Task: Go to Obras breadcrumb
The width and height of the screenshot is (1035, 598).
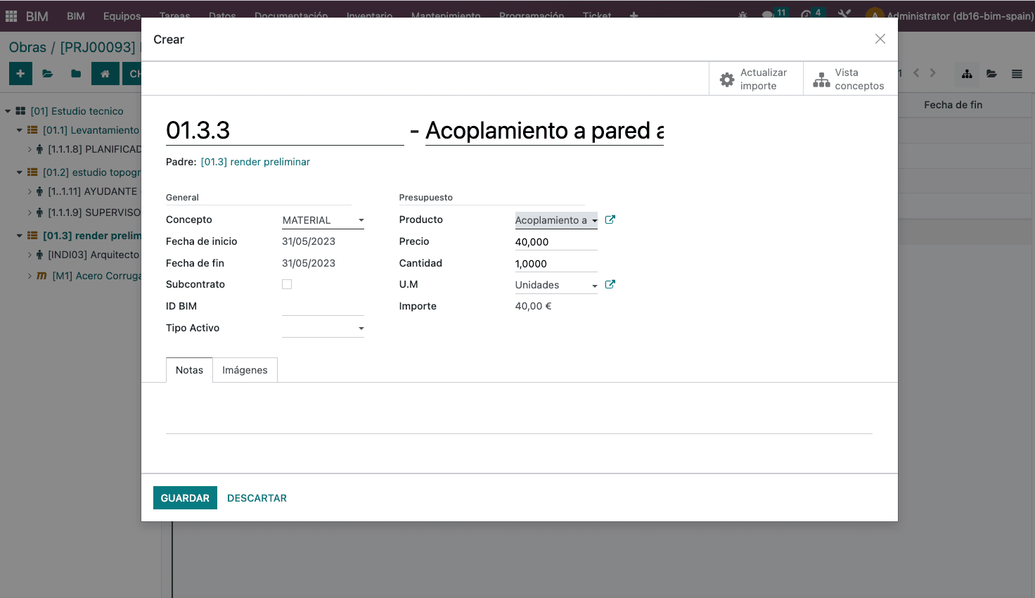Action: point(27,47)
